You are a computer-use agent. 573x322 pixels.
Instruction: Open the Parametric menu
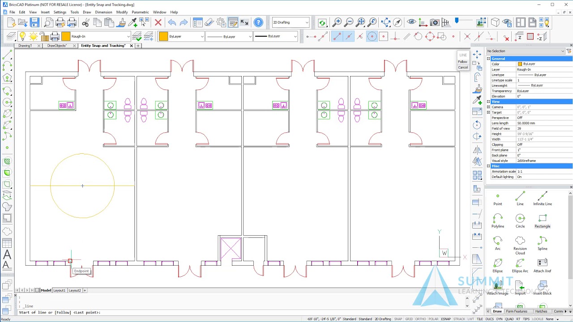140,12
